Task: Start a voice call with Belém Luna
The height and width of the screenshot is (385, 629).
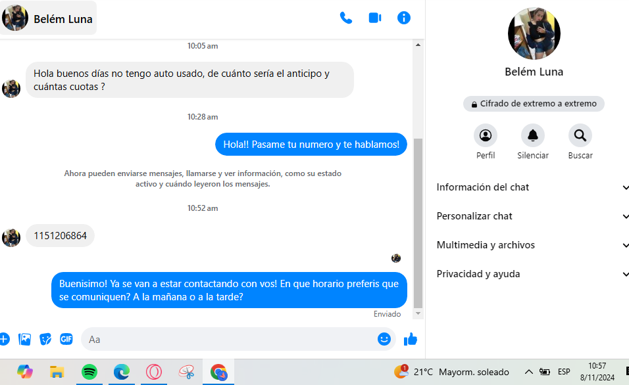Action: coord(346,18)
